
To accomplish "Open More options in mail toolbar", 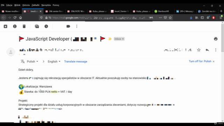I will (x=77, y=26).
